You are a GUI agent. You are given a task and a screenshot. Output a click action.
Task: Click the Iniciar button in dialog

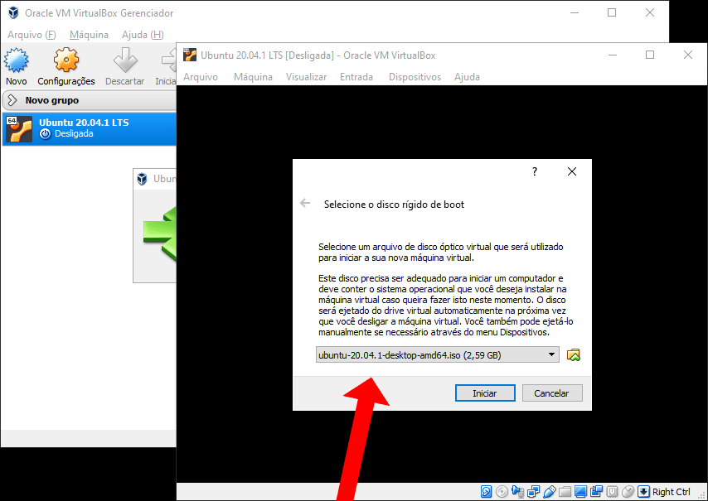point(485,393)
